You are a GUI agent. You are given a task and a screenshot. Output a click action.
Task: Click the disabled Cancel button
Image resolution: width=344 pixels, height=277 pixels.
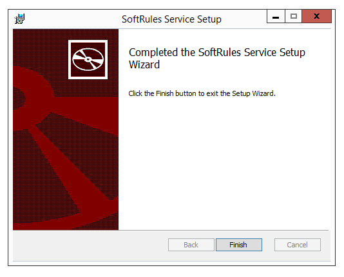pyautogui.click(x=297, y=245)
